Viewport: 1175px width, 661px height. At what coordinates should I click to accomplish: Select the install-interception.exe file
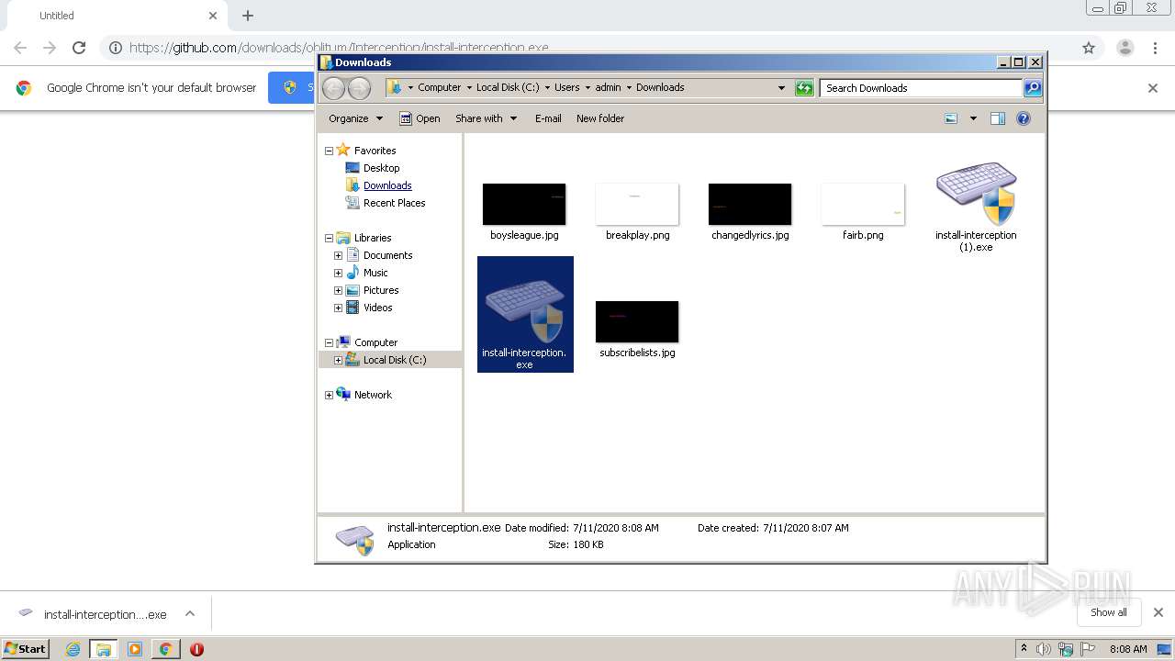point(525,314)
